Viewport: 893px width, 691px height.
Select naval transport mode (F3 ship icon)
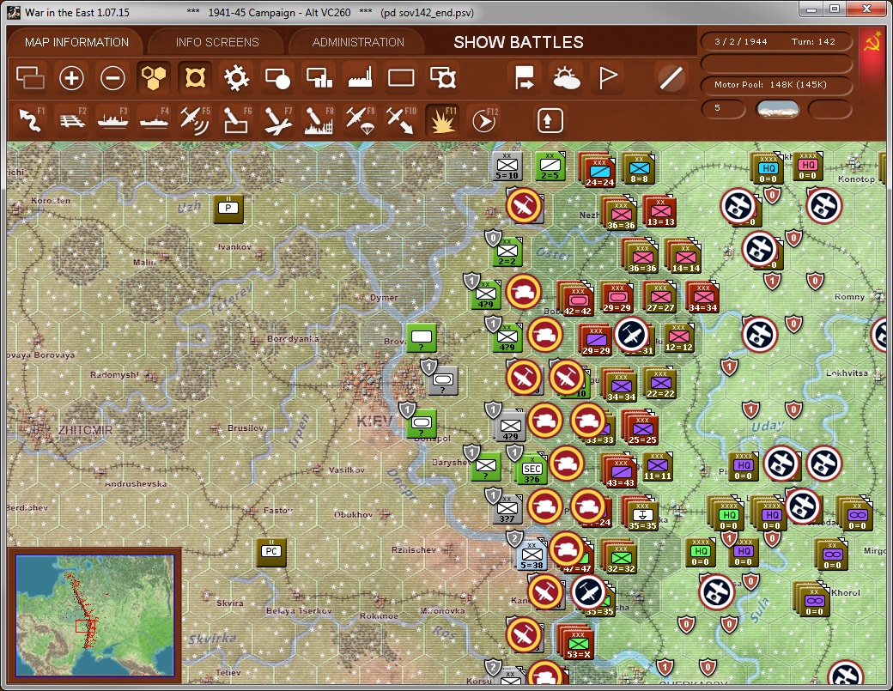click(112, 118)
